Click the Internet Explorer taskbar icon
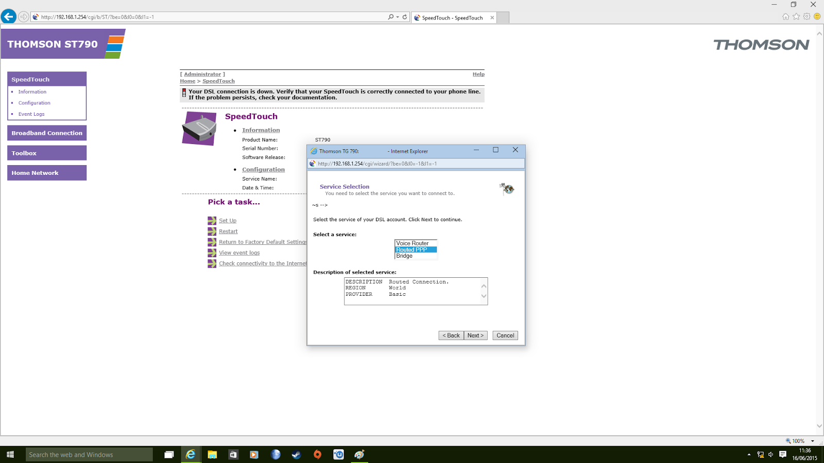The height and width of the screenshot is (463, 824). coord(191,455)
